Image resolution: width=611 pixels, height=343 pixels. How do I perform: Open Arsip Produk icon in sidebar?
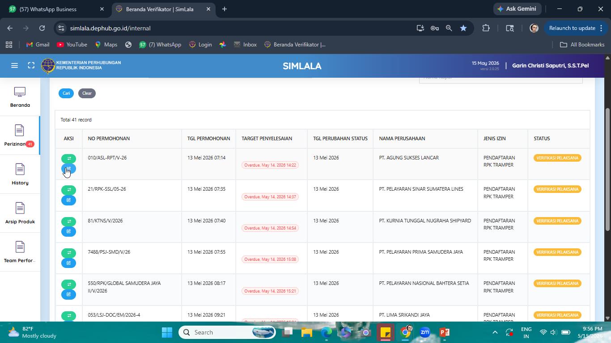(20, 208)
